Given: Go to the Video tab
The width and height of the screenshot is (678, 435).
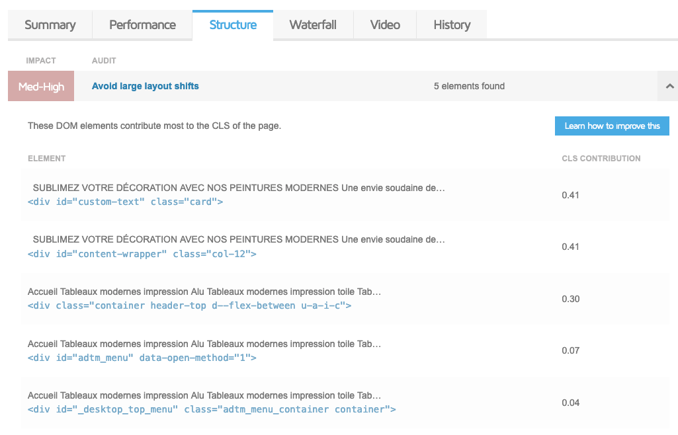Looking at the screenshot, I should click(385, 25).
